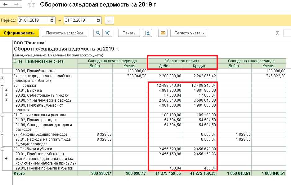Image resolution: width=291 pixels, height=185 pixels.
Task: Add report to favorites with star icon
Action: point(31,4)
